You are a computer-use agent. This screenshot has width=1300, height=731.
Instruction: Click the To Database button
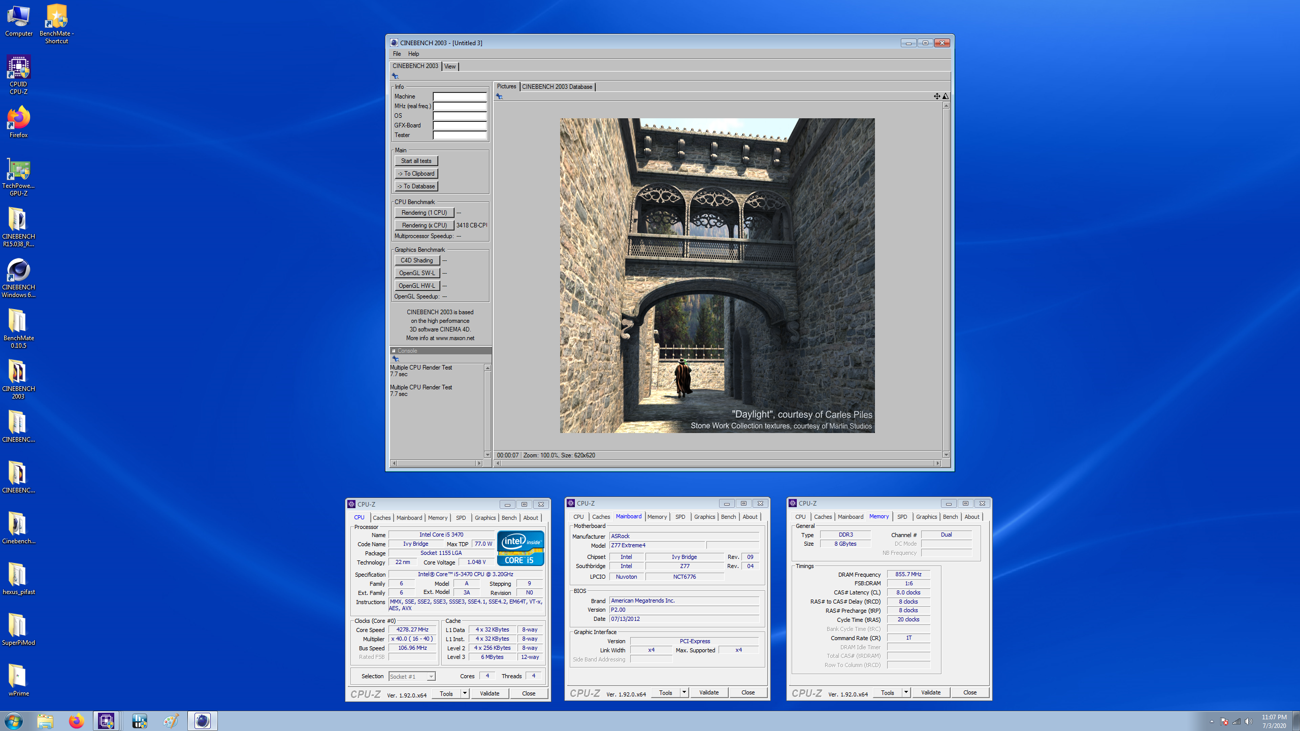click(x=416, y=186)
